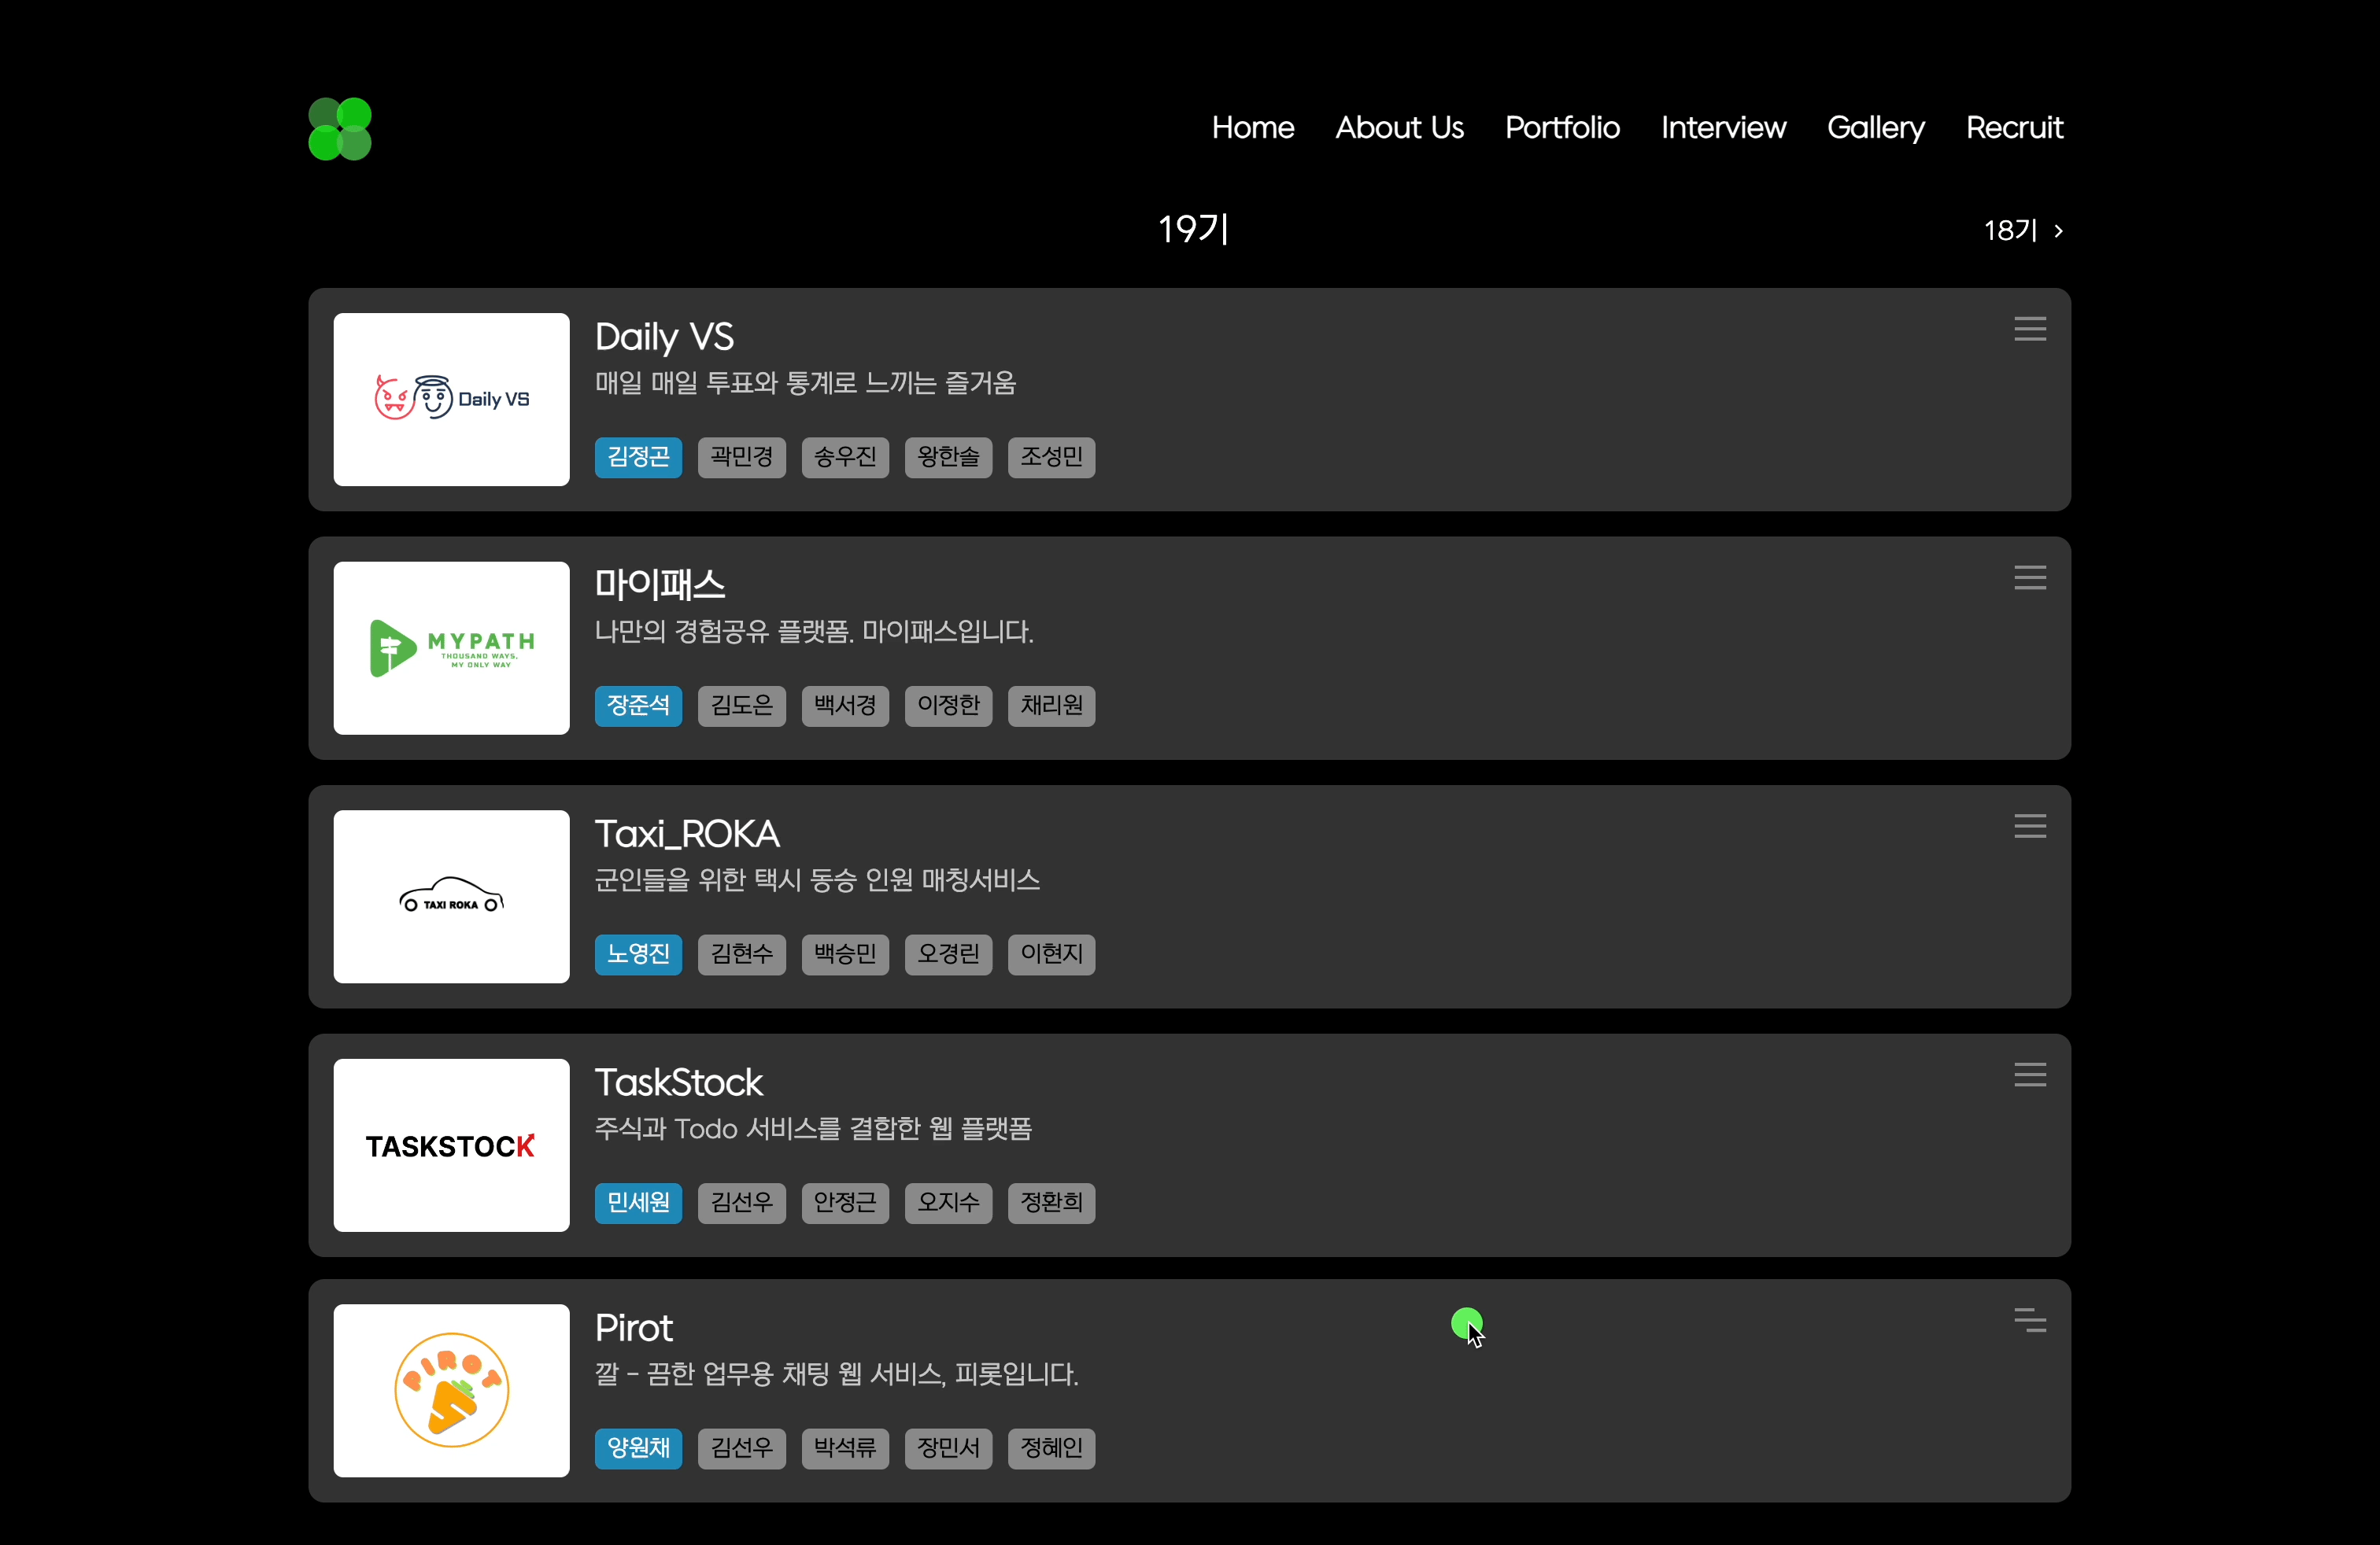The width and height of the screenshot is (2380, 1545).
Task: Select member tag 오지수
Action: point(949,1204)
